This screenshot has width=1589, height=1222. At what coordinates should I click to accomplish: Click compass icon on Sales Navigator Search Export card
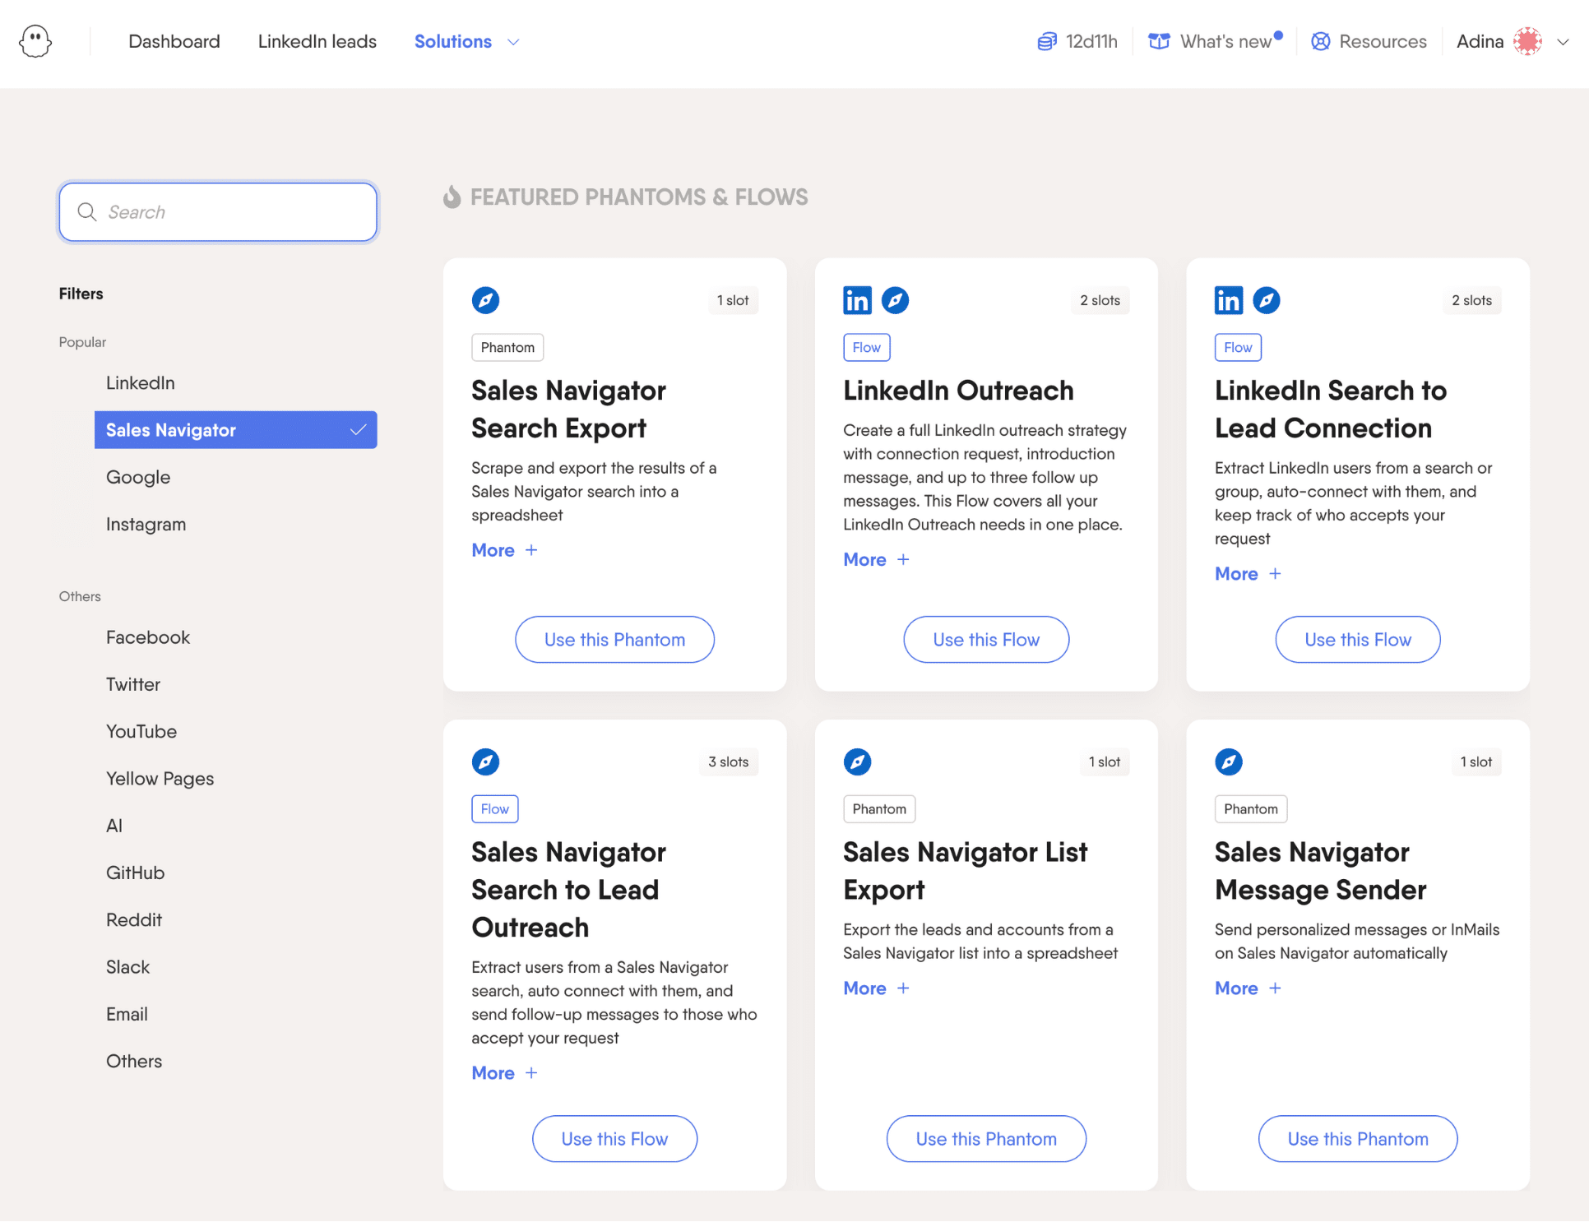pyautogui.click(x=485, y=300)
